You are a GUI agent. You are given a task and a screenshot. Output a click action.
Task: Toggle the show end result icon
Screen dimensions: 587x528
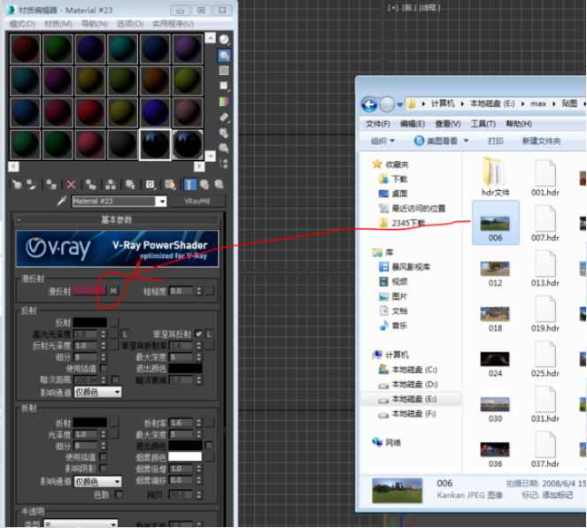coord(189,184)
